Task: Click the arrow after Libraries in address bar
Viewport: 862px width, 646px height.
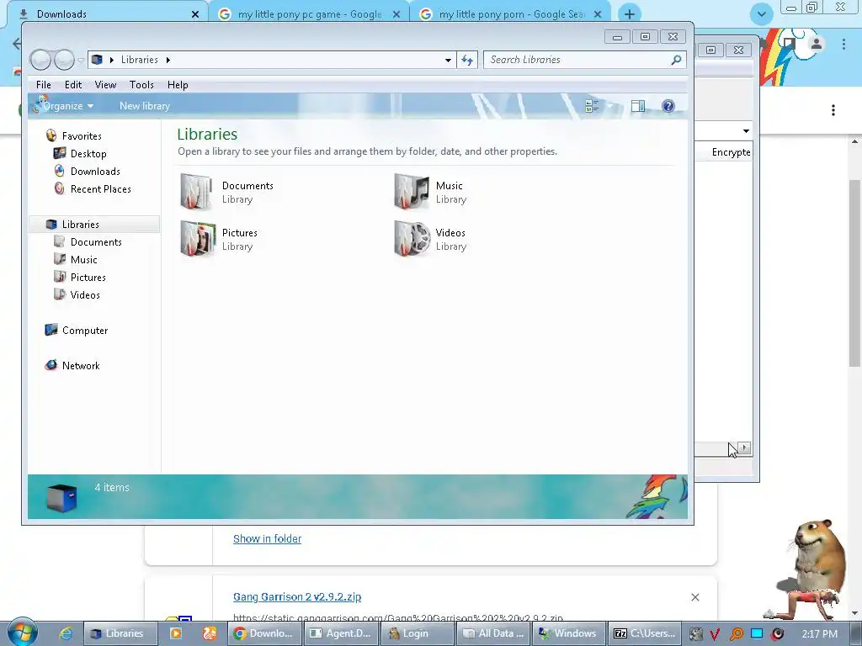Action: [x=168, y=60]
